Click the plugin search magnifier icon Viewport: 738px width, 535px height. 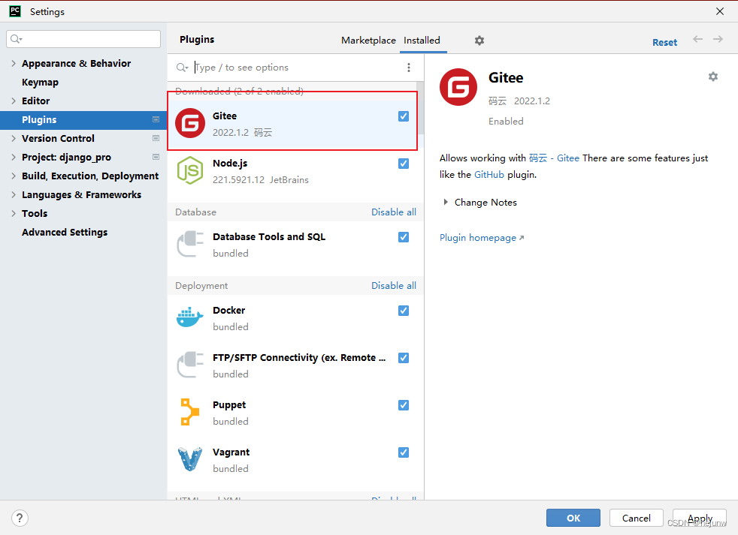click(182, 68)
